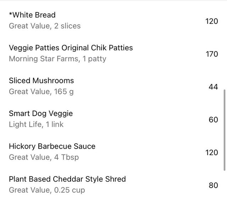Screen dimensions: 227x206
Task: Click the 170 calorie value
Action: pos(211,54)
